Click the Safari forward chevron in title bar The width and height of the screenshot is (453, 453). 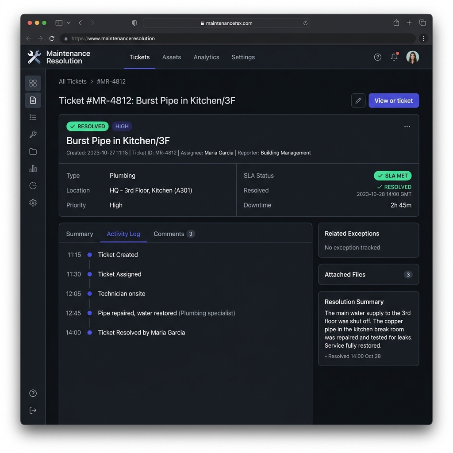(92, 23)
